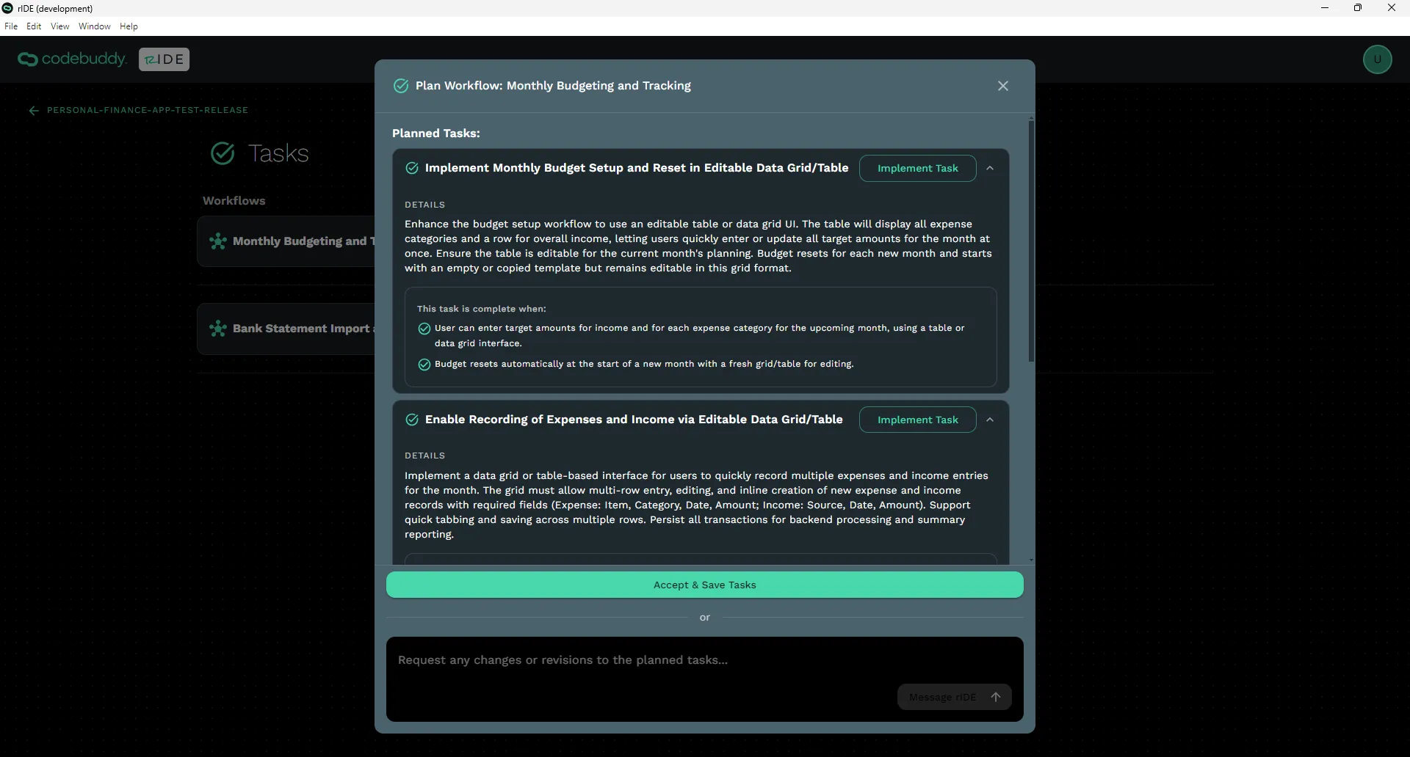Click the send arrow icon
This screenshot has height=757, width=1410.
click(996, 697)
